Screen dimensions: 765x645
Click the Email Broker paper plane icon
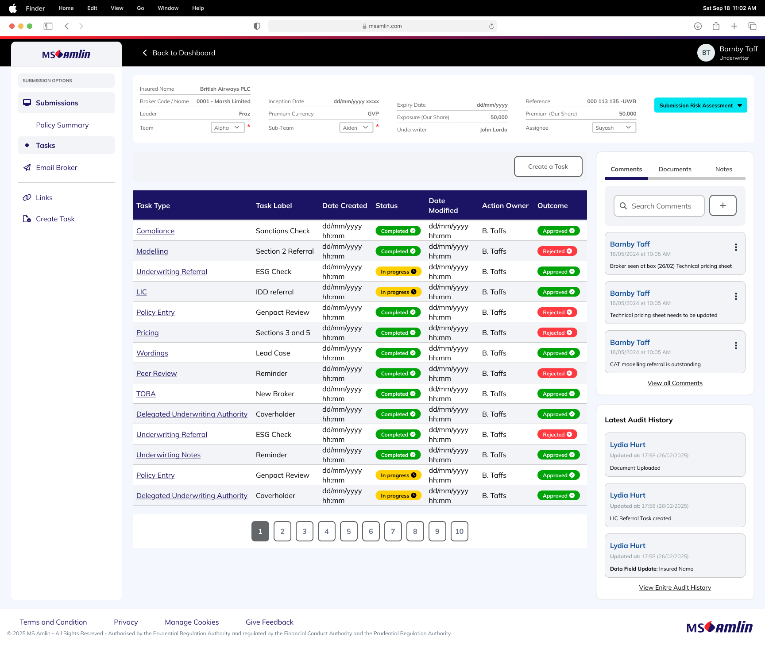click(x=27, y=167)
